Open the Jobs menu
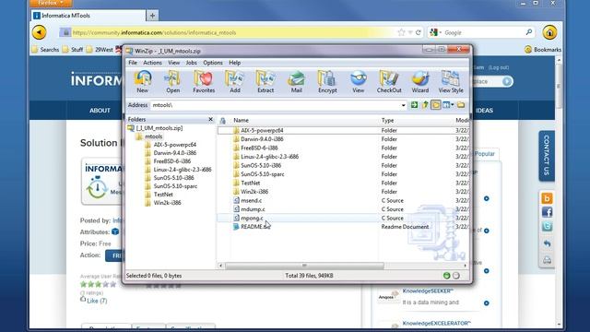The image size is (590, 332). pos(191,63)
